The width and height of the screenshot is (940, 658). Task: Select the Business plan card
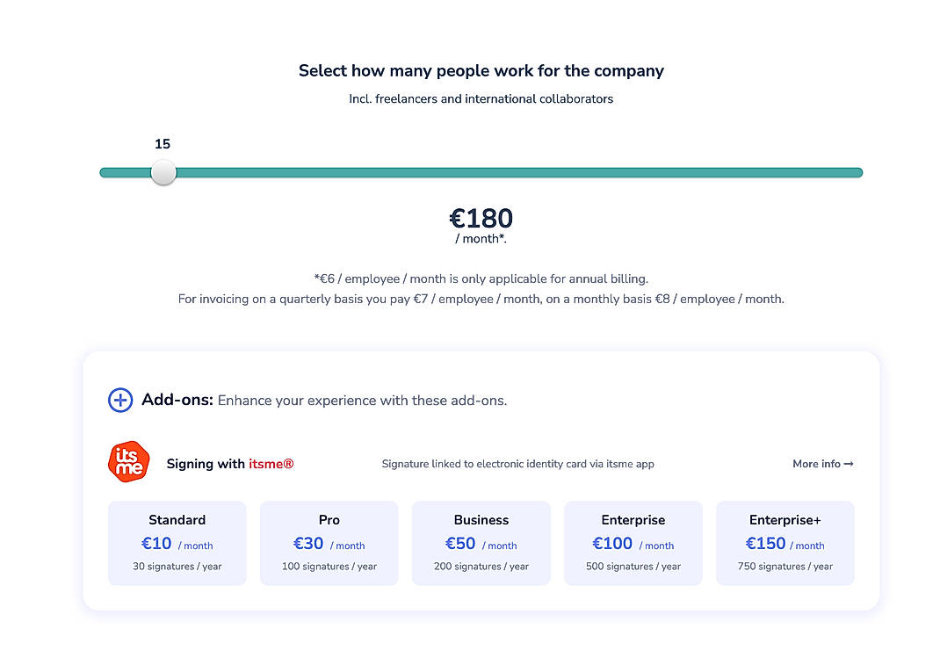point(481,543)
